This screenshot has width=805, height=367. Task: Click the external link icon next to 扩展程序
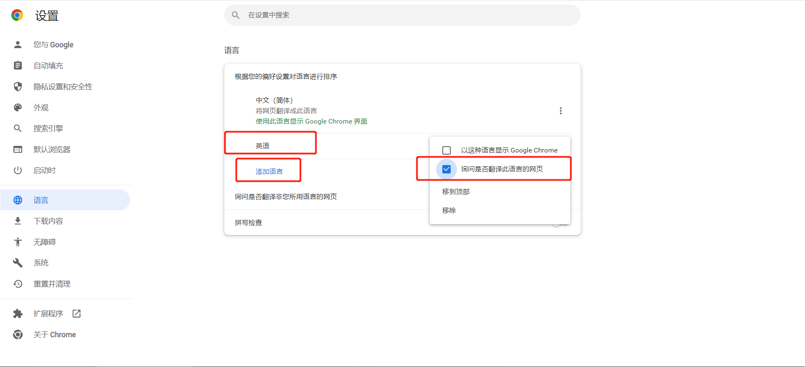tap(76, 313)
